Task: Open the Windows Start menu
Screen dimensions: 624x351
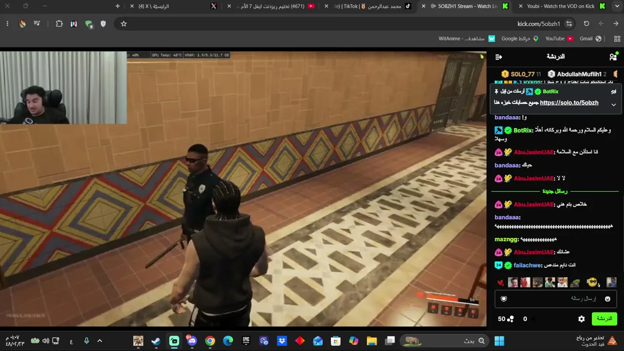Action: tap(499, 341)
